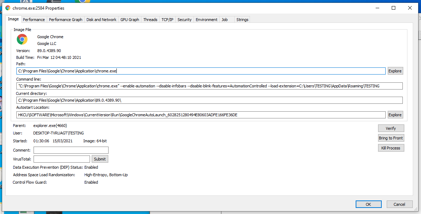
Task: Confirm the dialog with OK
Action: click(369, 204)
